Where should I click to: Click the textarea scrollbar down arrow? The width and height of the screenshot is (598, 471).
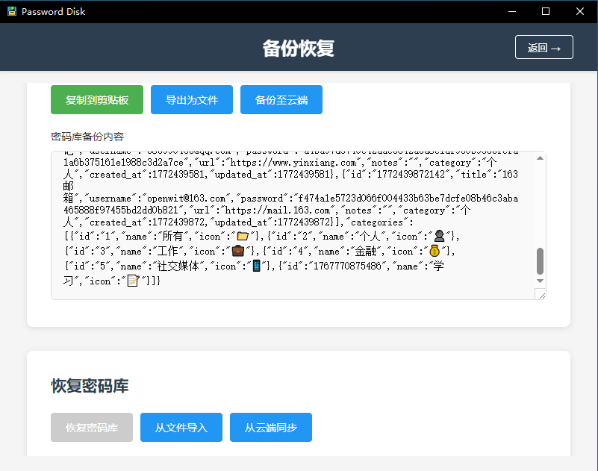point(540,281)
